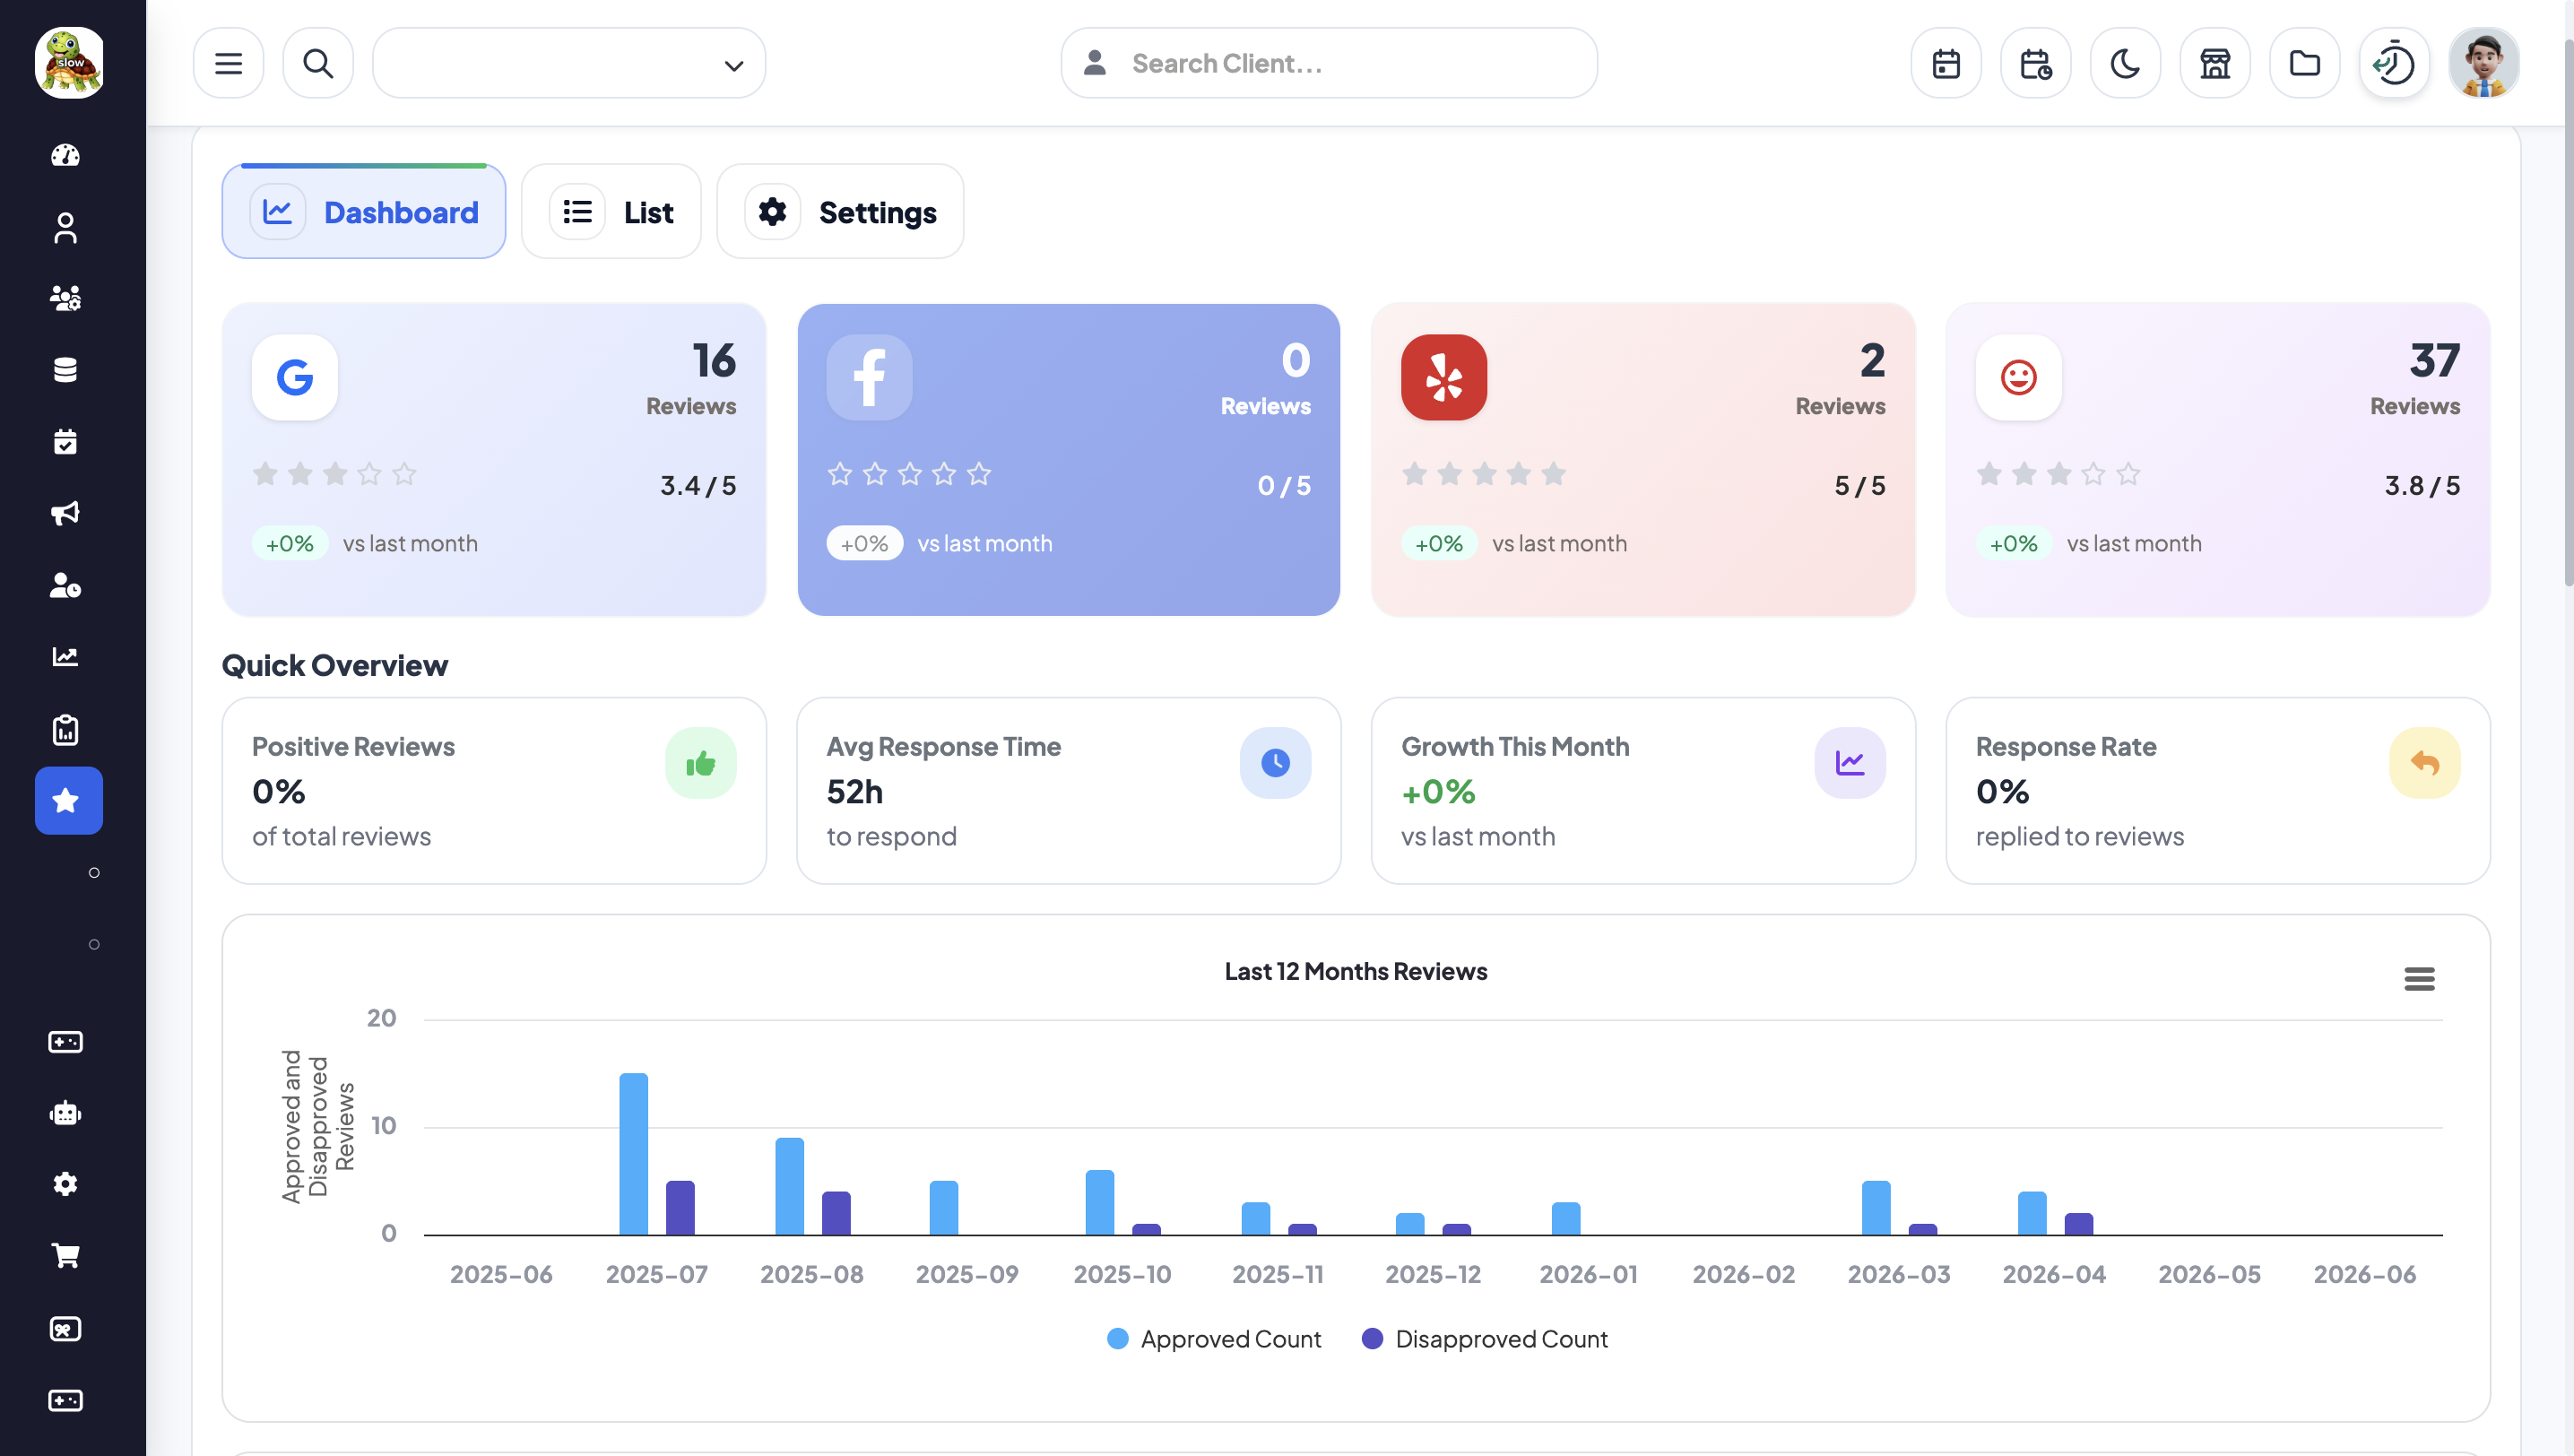The height and width of the screenshot is (1456, 2574).
Task: Open the folder icon in header
Action: click(2305, 63)
